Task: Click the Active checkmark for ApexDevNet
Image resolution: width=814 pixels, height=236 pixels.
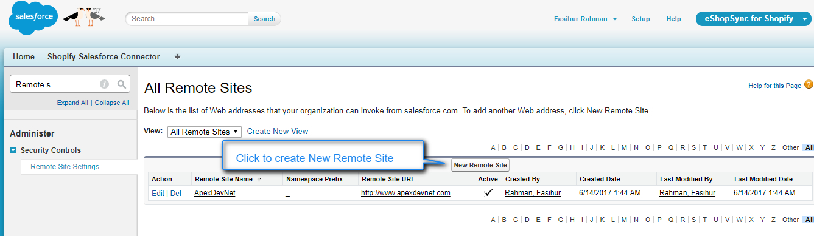Action: click(488, 193)
